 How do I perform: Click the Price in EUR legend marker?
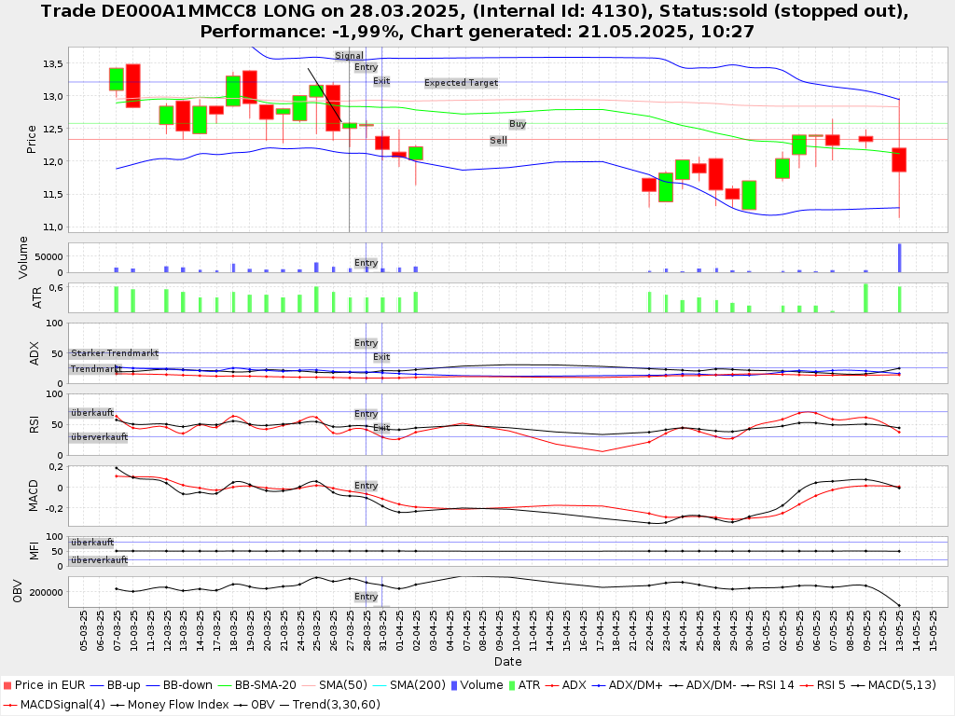click(x=7, y=685)
